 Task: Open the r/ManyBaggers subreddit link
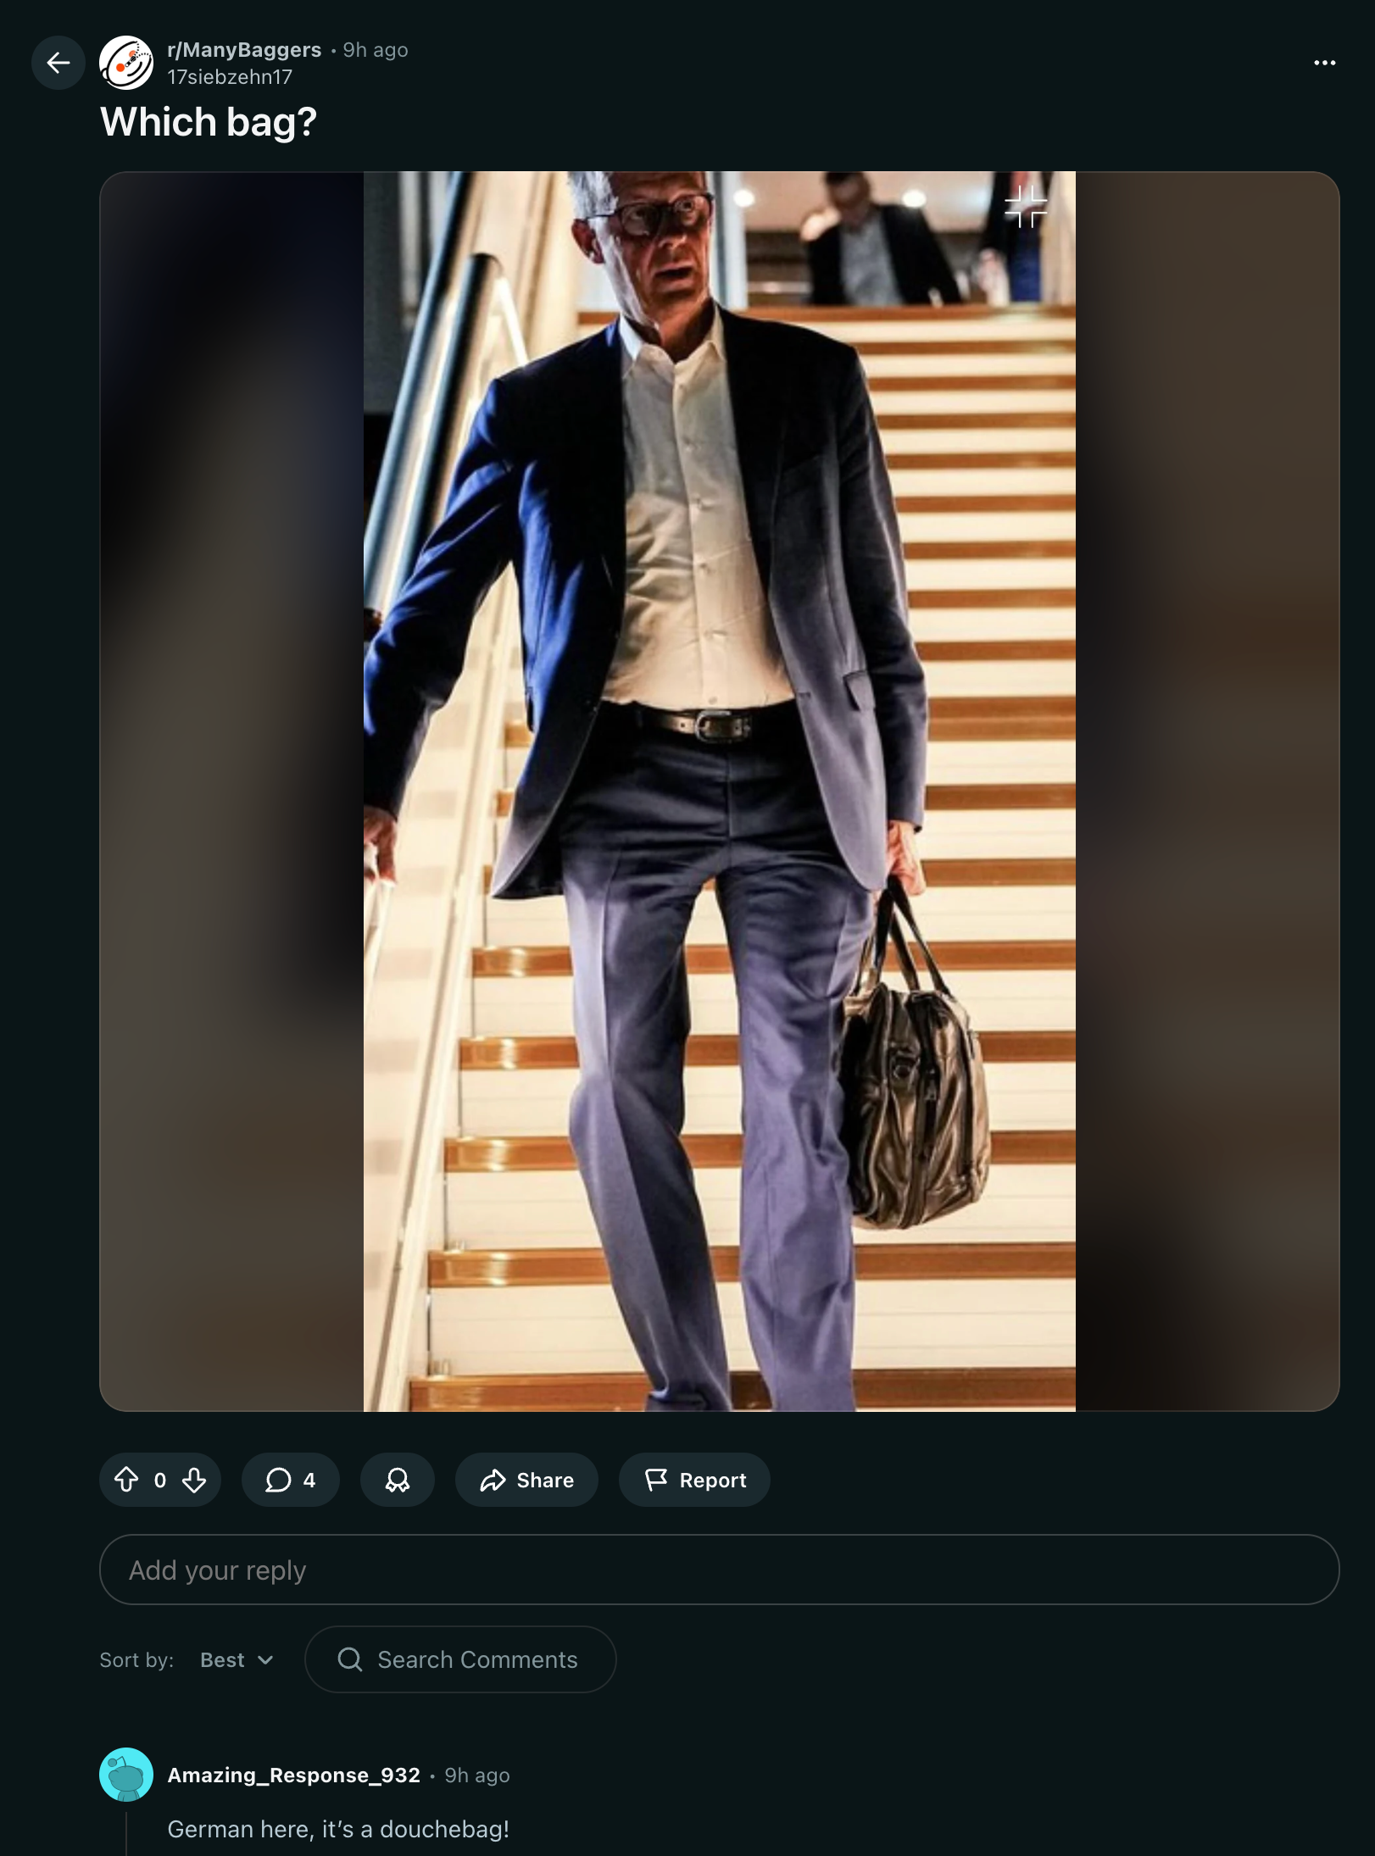pos(244,50)
